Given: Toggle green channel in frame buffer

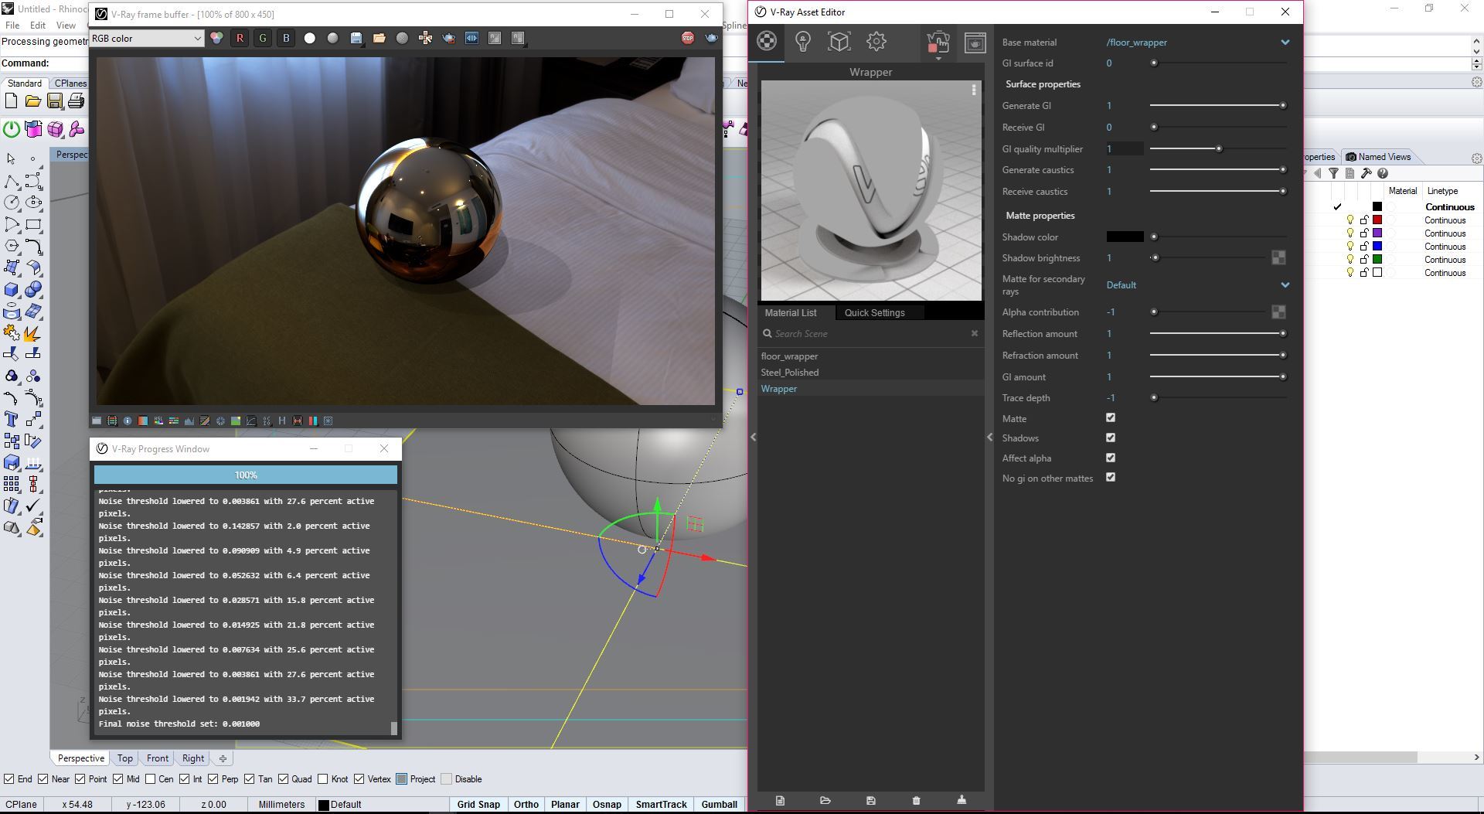Looking at the screenshot, I should click(x=263, y=38).
